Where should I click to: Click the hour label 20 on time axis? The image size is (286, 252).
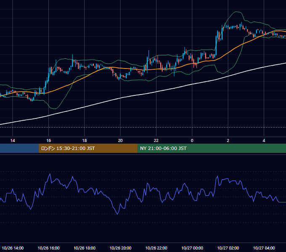pos(120,141)
